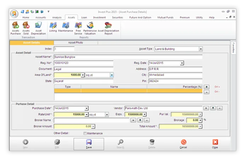This screenshot has width=243, height=160.
Task: Open the Purchase Date calendar dropdown
Action: pos(86,108)
